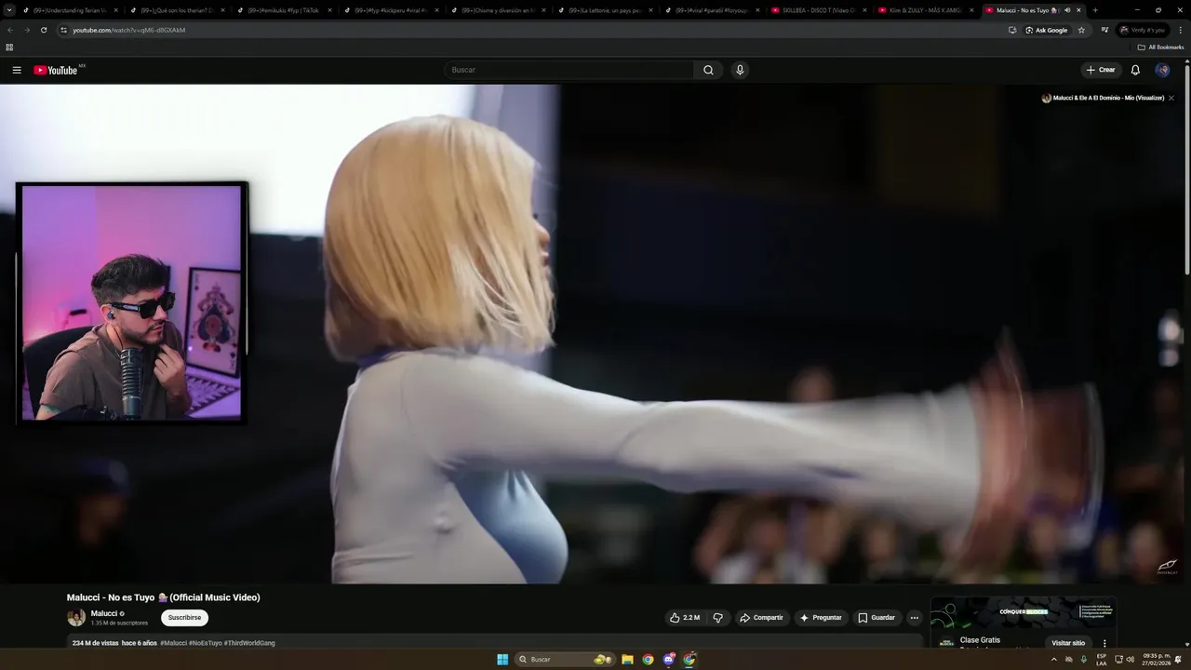
Task: Click the Conquer Blocks ad thumbnail
Action: point(1024,614)
